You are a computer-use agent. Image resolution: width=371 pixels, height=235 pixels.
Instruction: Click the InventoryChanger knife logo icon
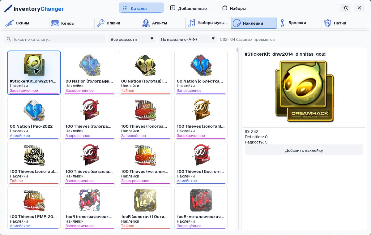(8, 8)
